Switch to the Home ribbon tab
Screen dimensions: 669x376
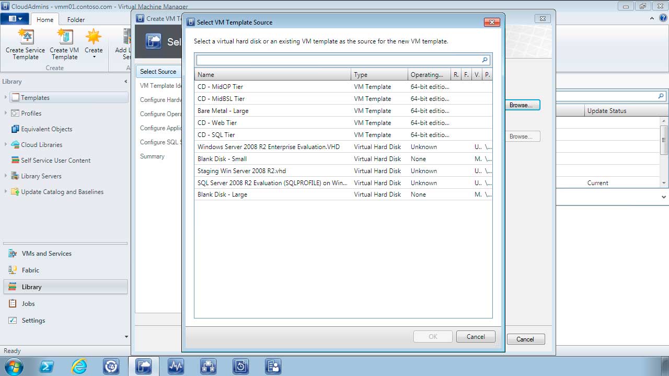(x=44, y=19)
